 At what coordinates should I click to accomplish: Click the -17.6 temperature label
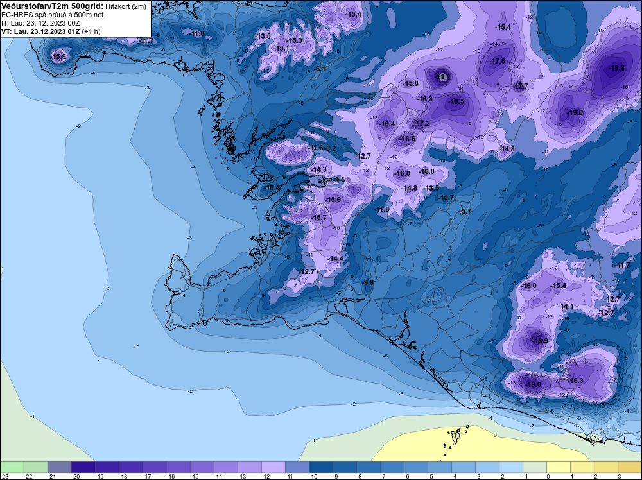498,62
